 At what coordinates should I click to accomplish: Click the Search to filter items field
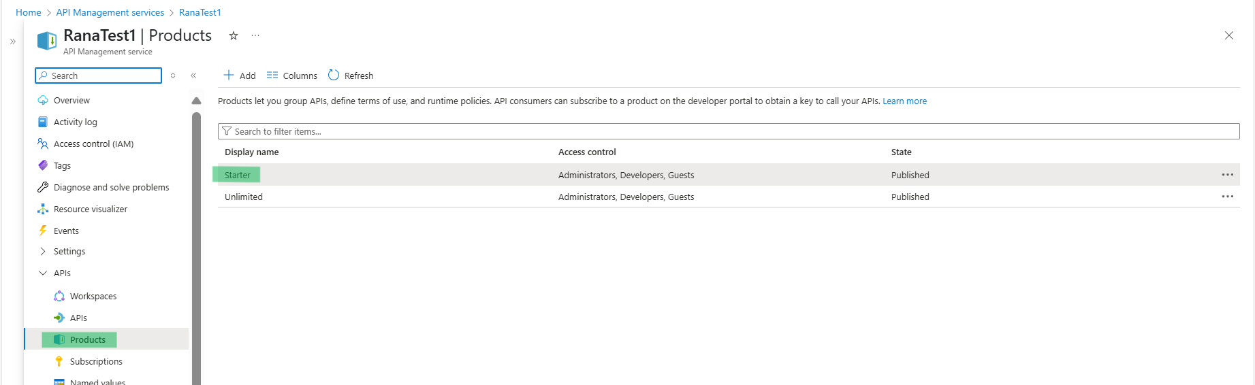pos(729,131)
